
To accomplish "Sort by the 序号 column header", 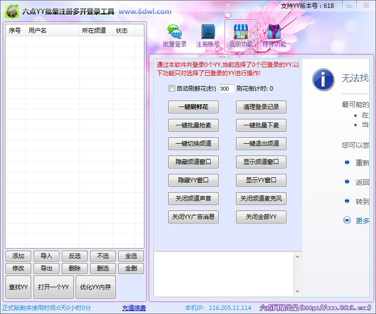I will 15,31.
